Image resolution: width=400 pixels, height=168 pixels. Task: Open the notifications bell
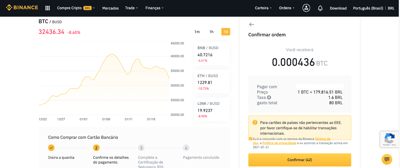coord(320,8)
